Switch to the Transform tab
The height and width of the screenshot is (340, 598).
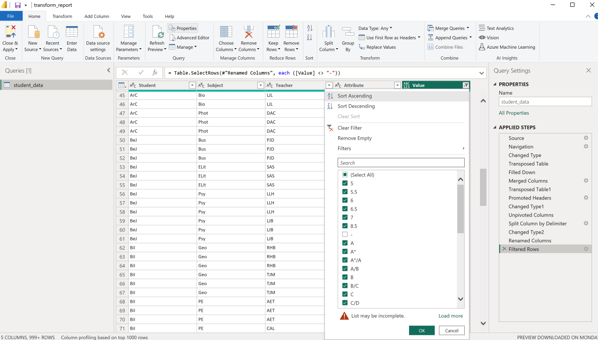click(x=62, y=16)
